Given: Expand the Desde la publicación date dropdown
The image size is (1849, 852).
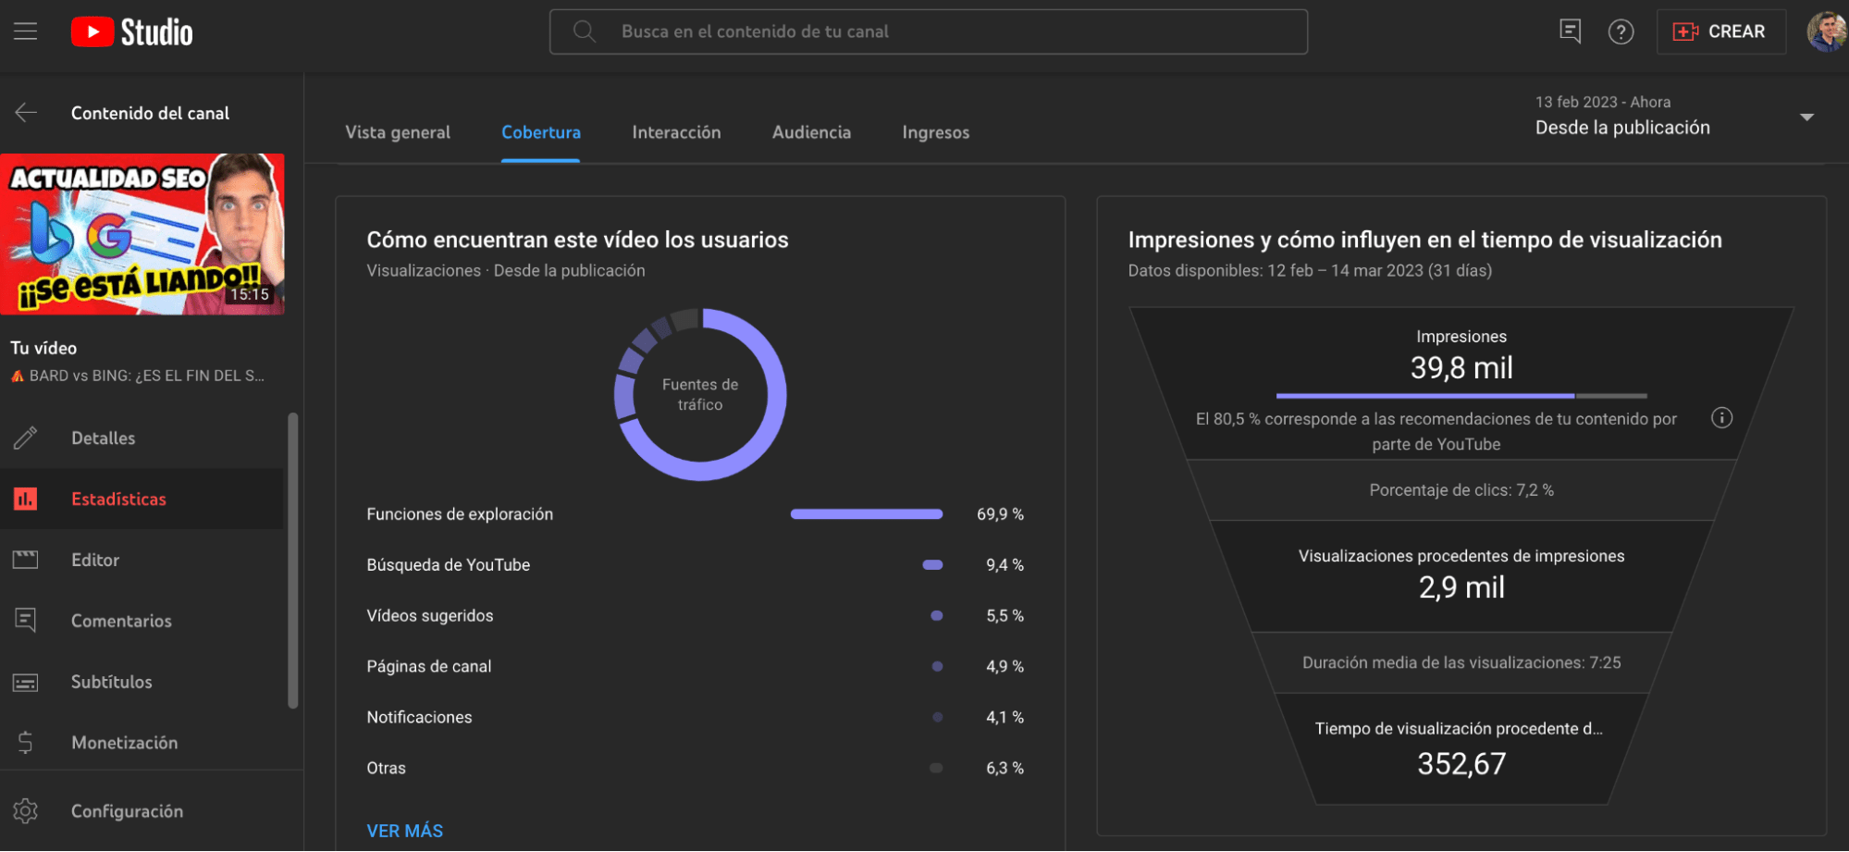Looking at the screenshot, I should tap(1806, 117).
